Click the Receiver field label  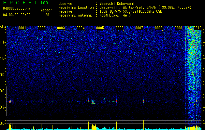66,11
